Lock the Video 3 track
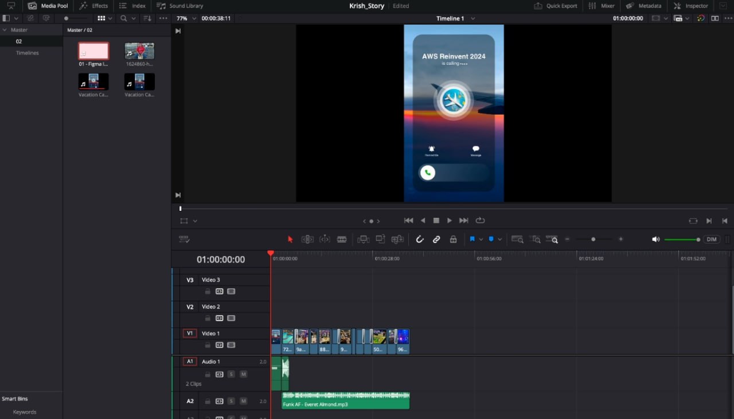Viewport: 734px width, 419px height. coord(208,291)
